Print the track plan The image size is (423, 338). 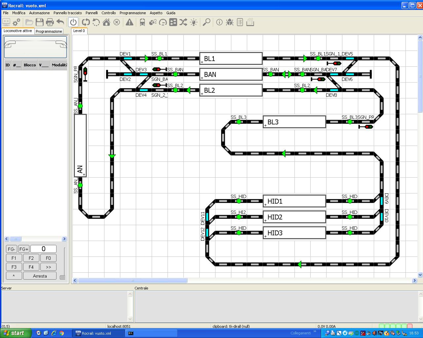click(x=50, y=22)
